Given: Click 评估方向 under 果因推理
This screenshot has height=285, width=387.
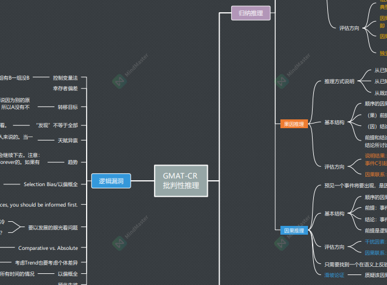Looking at the screenshot, I should (334, 167).
